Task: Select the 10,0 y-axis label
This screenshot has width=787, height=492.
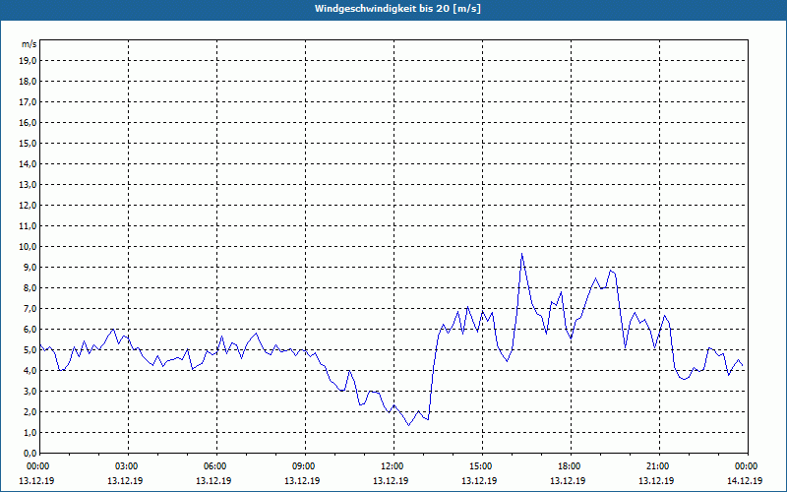Action: pos(28,247)
